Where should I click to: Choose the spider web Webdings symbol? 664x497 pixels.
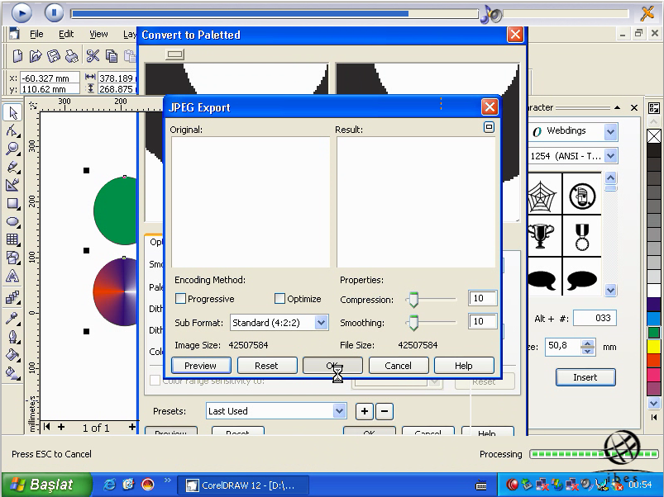[542, 196]
